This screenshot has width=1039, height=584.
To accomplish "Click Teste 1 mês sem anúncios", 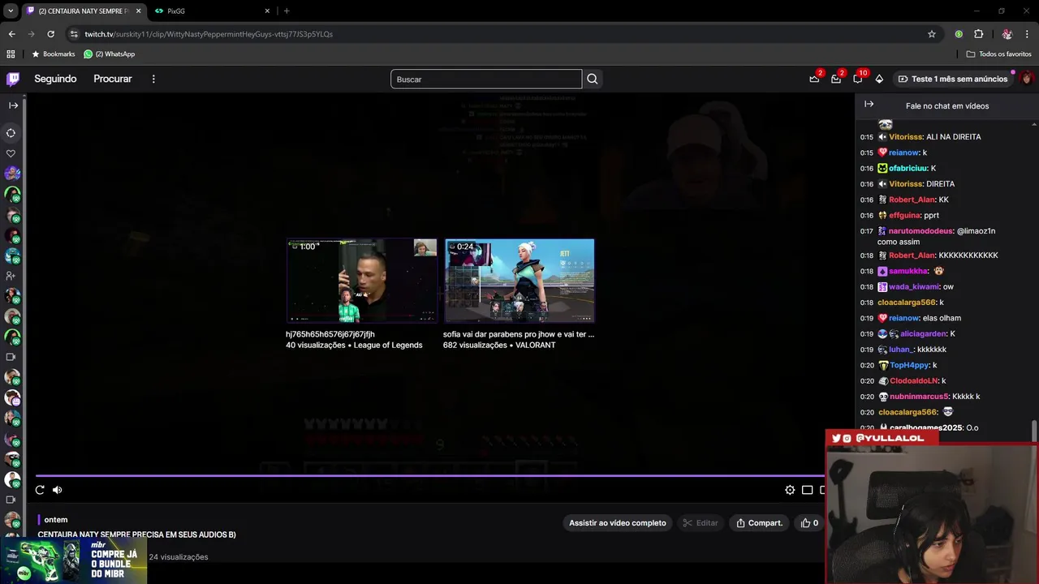I will [951, 79].
